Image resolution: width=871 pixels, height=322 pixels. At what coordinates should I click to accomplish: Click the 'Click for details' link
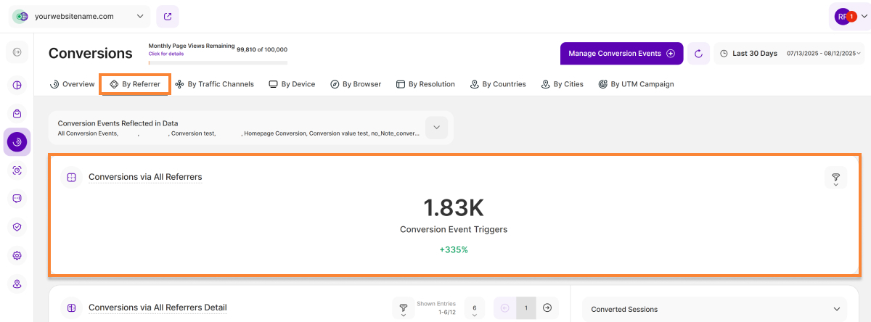[x=166, y=54]
